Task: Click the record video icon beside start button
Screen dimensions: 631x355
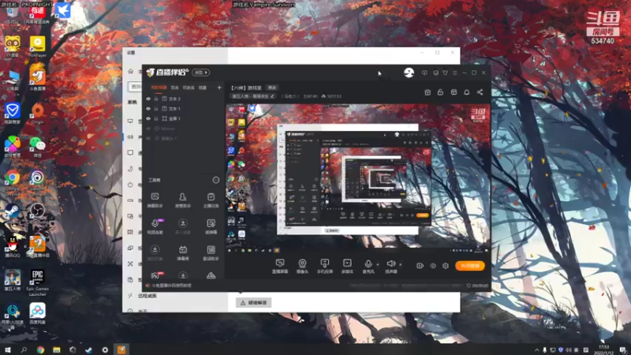Action: coord(420,266)
